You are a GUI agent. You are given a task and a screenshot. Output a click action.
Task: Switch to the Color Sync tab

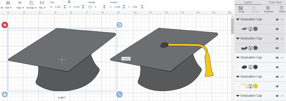pyautogui.click(x=276, y=2)
